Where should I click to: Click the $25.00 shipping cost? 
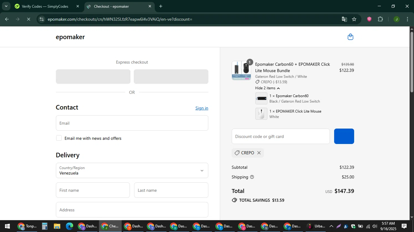pos(348,177)
